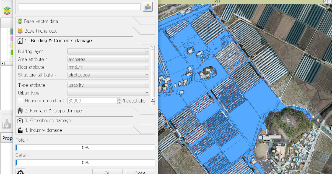Screen dimensions: 332x174
Task: Click the greenhouse icon for Greenhouse damage
Action: click(20, 120)
